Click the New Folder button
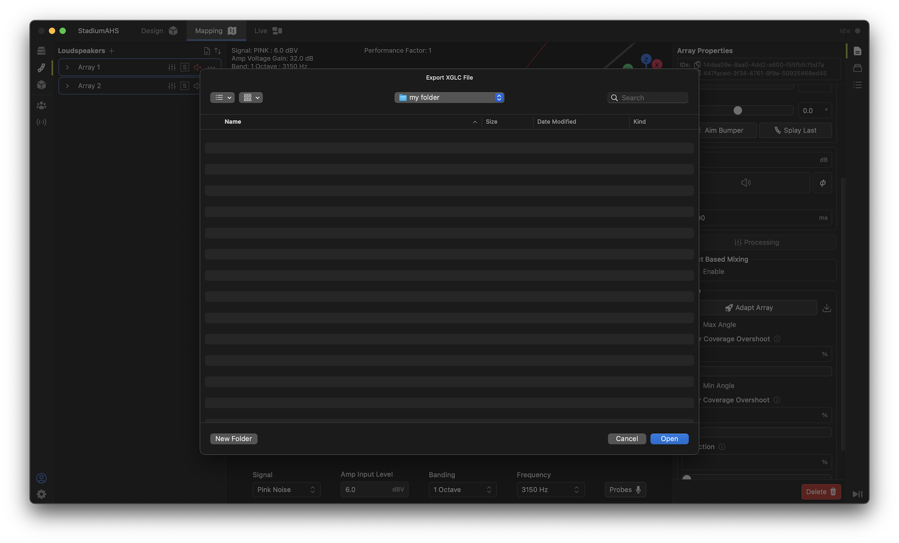The height and width of the screenshot is (543, 899). point(234,439)
